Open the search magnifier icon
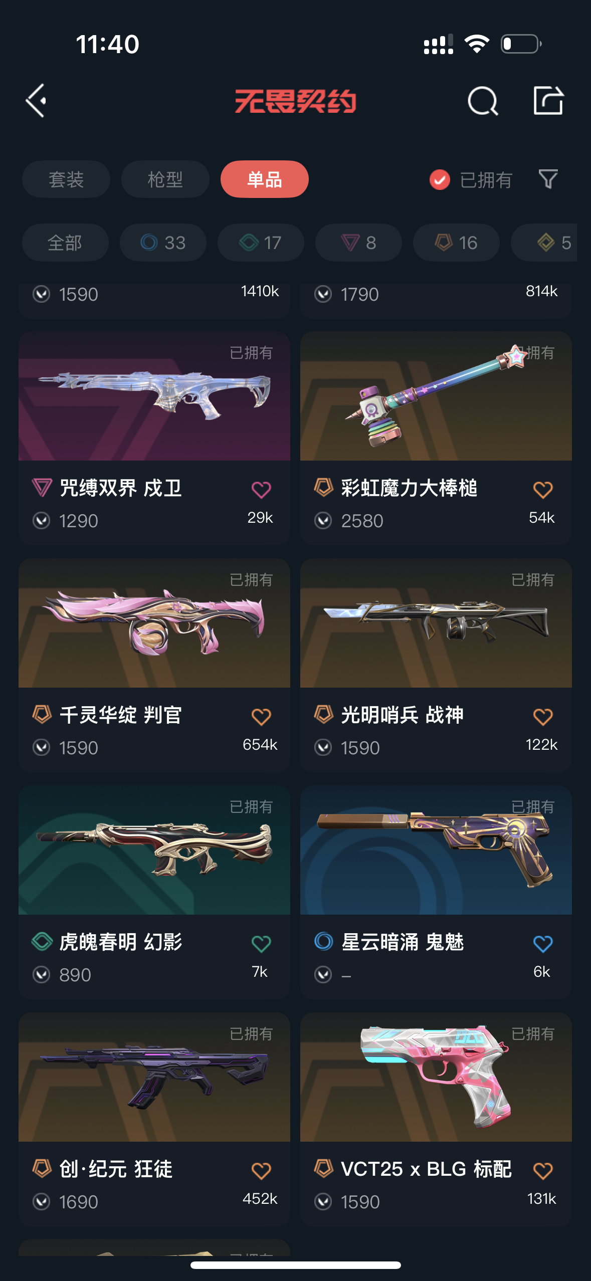 pyautogui.click(x=483, y=101)
